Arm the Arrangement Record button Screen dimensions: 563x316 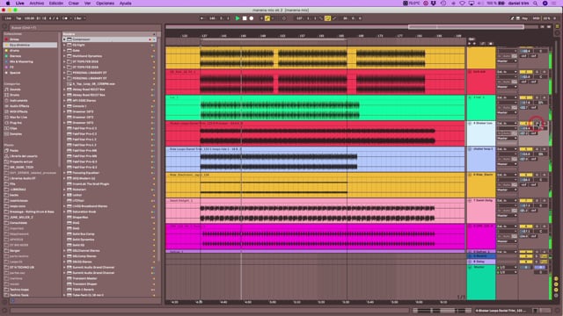[x=252, y=18]
